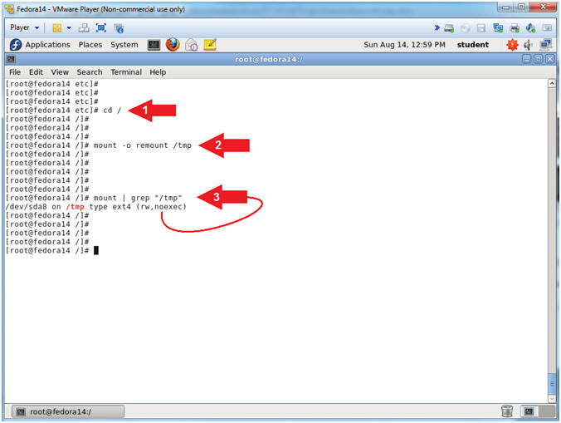This screenshot has width=561, height=423.
Task: Click the terminal window menu icon in title bar
Action: (11, 59)
